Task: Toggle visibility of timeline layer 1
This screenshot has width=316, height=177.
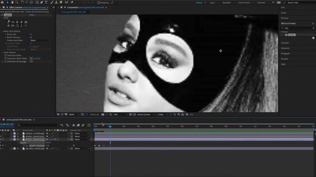Action: coord(0,133)
